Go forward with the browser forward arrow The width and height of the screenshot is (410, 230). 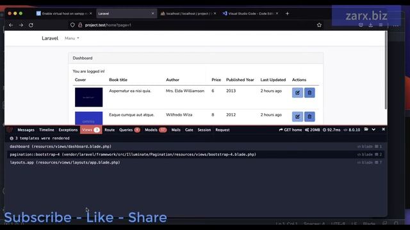(x=21, y=25)
